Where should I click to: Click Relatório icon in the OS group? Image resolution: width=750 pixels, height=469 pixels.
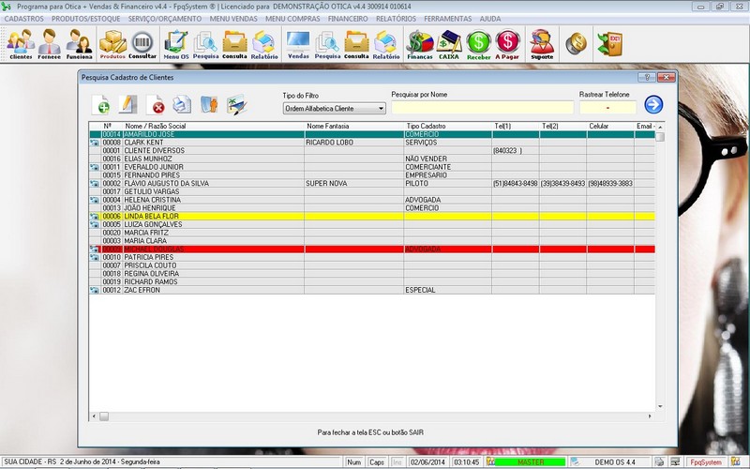(x=264, y=44)
